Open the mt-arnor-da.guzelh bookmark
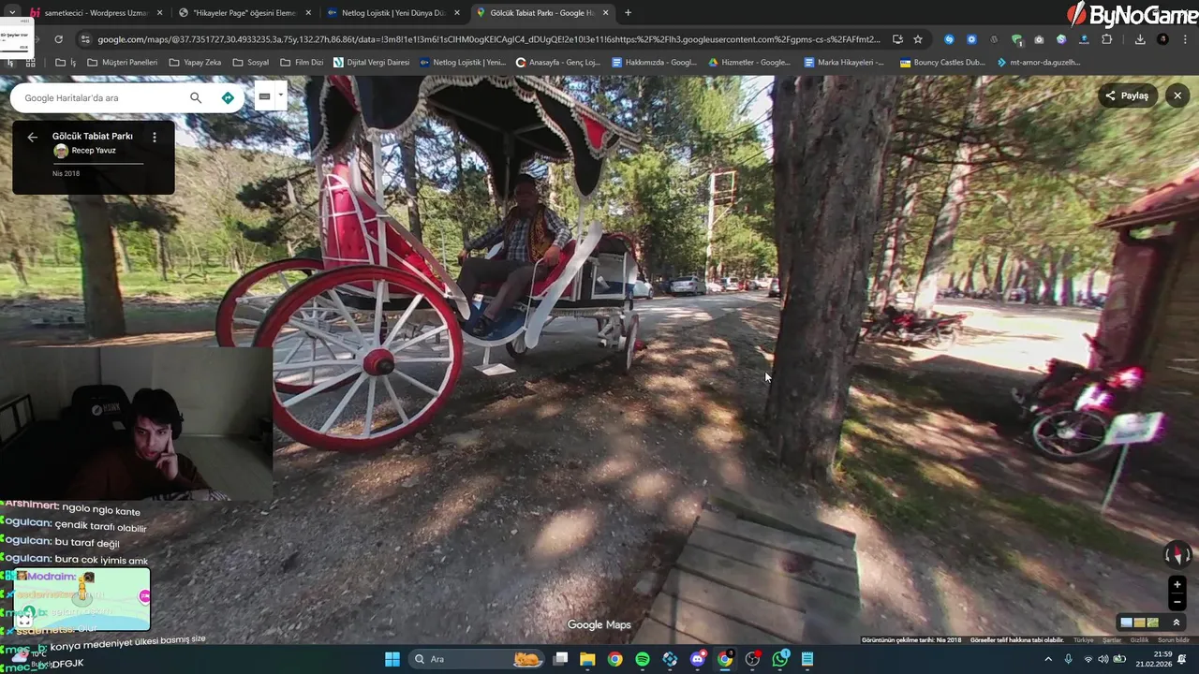The width and height of the screenshot is (1199, 674). [x=1038, y=63]
